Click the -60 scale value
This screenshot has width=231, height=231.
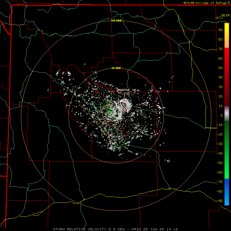(219, 172)
